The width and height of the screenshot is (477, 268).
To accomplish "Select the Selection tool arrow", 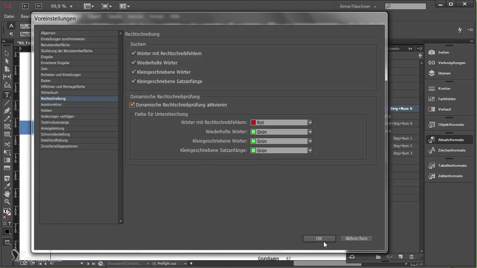I will coord(7,54).
